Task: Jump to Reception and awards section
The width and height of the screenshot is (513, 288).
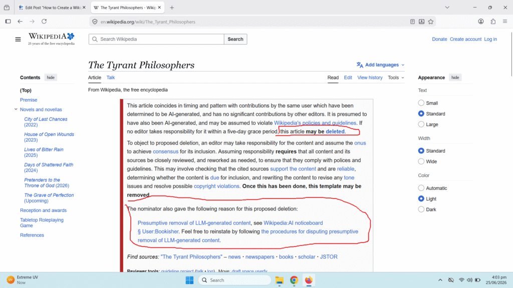Action: pyautogui.click(x=43, y=210)
